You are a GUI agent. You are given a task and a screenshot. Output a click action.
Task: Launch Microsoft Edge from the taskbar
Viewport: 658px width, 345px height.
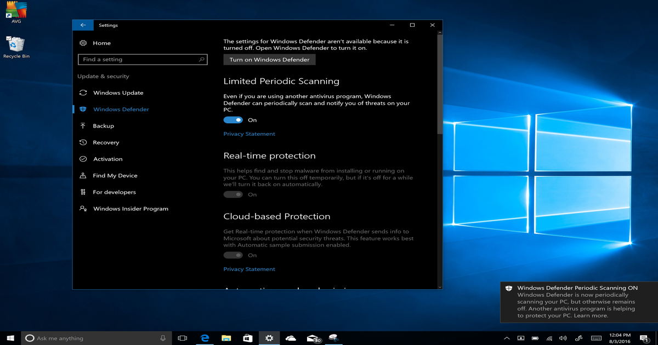[204, 338]
